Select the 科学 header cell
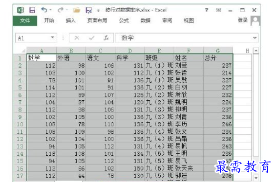 [130, 58]
